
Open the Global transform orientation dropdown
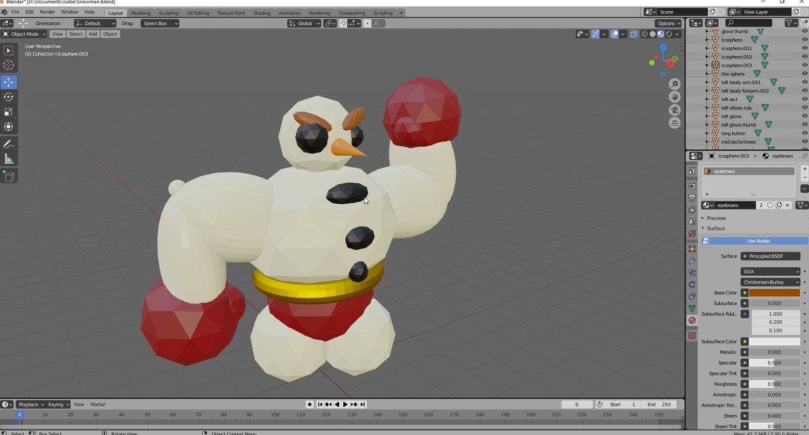pos(305,23)
